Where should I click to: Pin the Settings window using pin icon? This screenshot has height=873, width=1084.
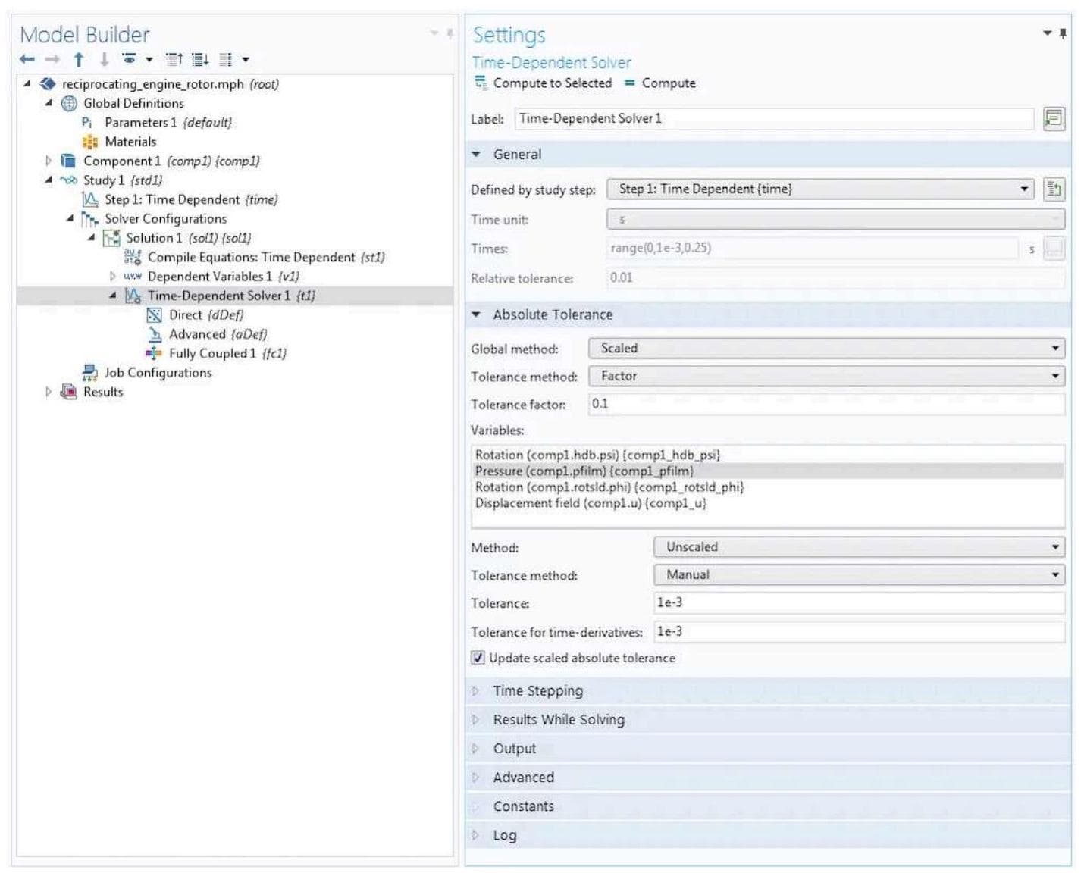tap(1063, 33)
